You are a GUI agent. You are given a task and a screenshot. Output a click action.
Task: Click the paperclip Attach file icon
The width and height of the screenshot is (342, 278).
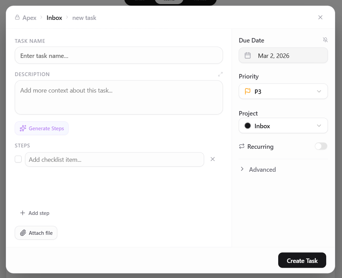coord(23,233)
